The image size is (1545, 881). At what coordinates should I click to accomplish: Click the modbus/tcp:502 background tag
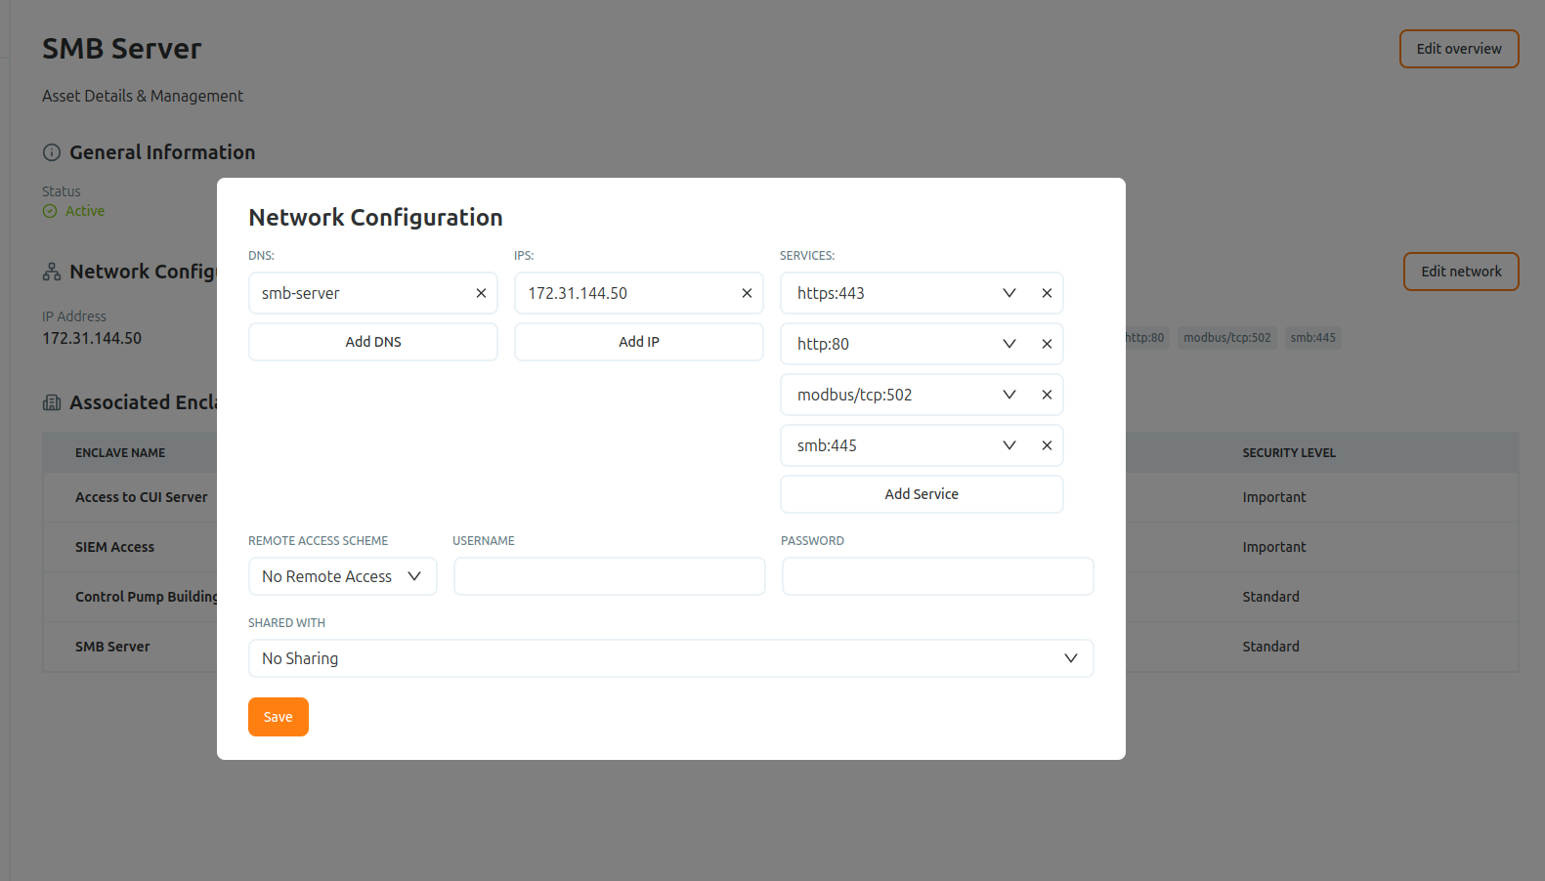click(1227, 338)
